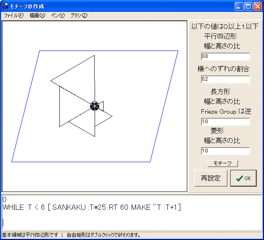Confirm with the OK checkmark button
The image size is (264, 240).
[x=243, y=178]
